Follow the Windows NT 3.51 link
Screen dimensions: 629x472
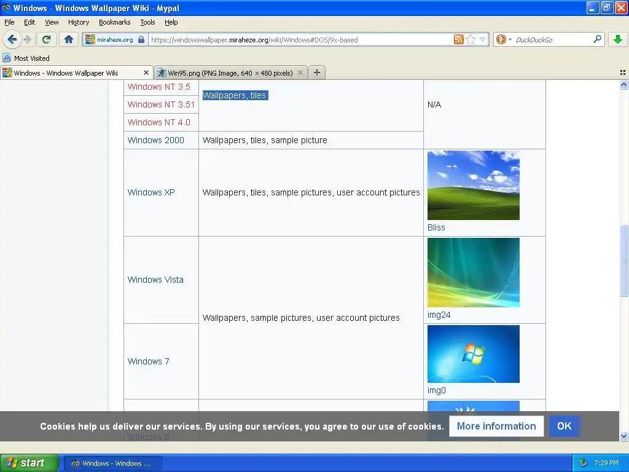click(161, 104)
